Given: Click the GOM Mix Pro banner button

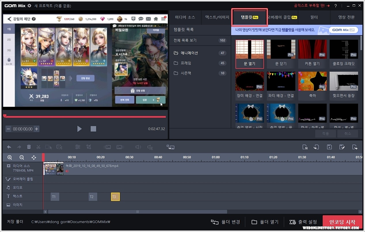Looking at the screenshot, I should (343, 30).
